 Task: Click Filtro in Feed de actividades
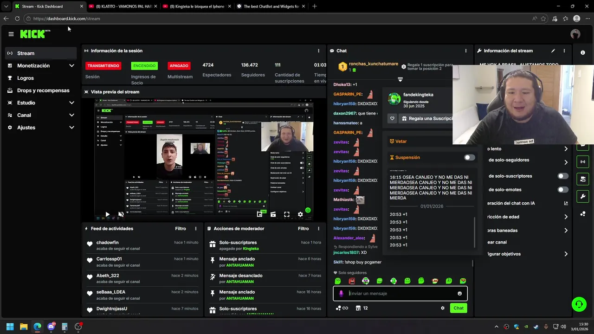click(181, 229)
